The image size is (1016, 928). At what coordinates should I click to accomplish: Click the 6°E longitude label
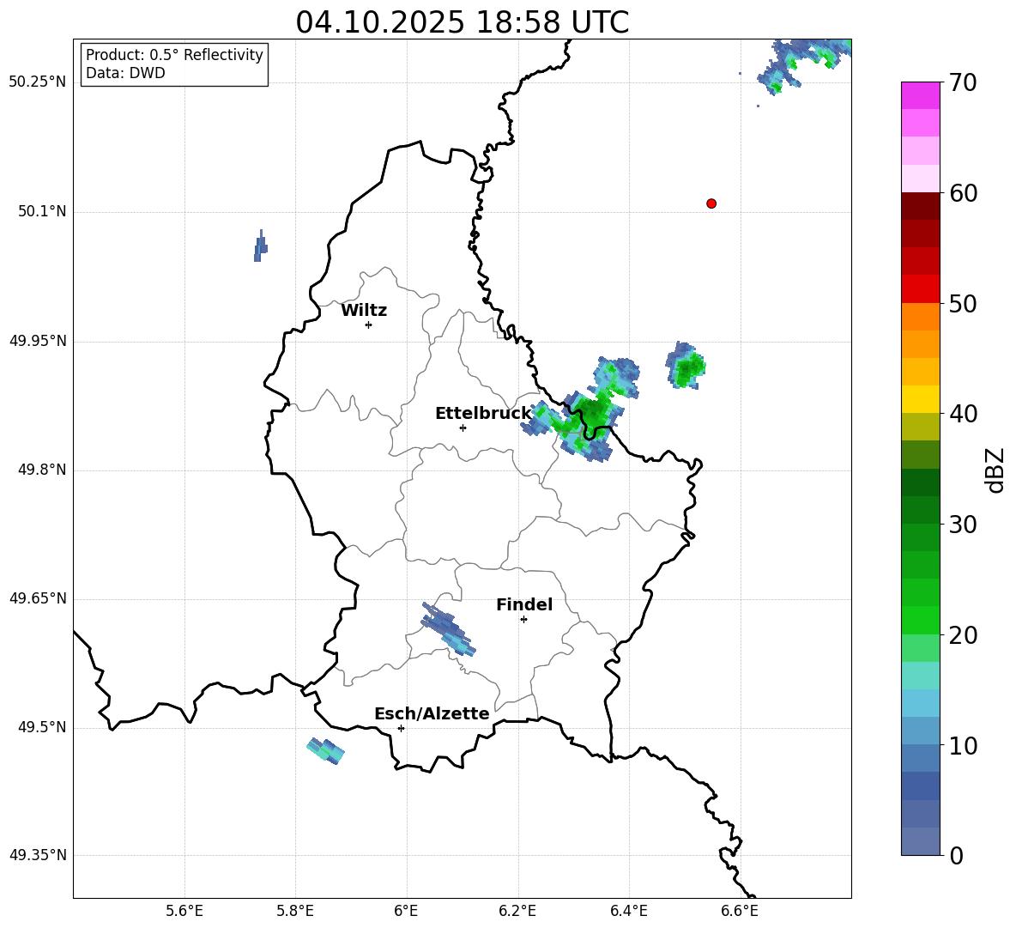click(406, 911)
